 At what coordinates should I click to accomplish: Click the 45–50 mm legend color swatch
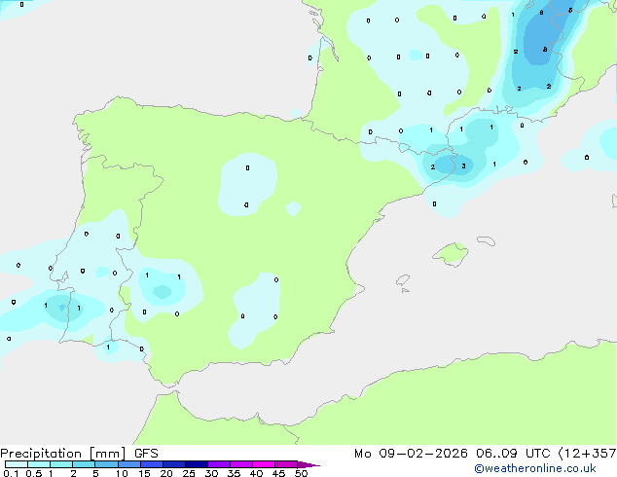[x=286, y=464]
